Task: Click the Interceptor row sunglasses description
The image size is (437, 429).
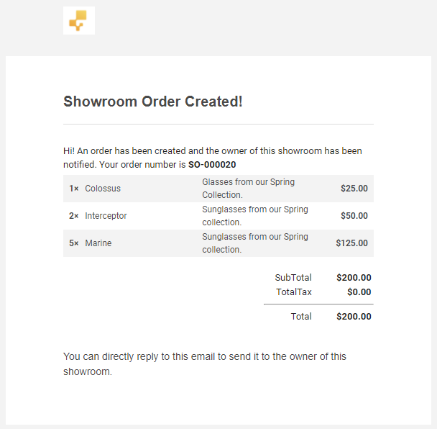Action: pyautogui.click(x=255, y=216)
